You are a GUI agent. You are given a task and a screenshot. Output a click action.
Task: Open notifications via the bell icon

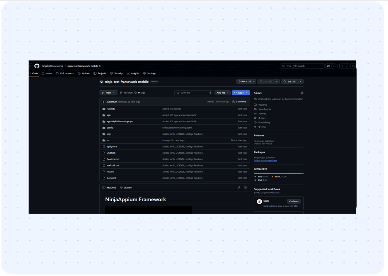tap(352, 66)
